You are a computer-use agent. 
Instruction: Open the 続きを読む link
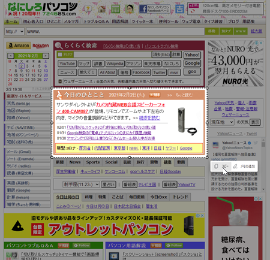coord(149,118)
